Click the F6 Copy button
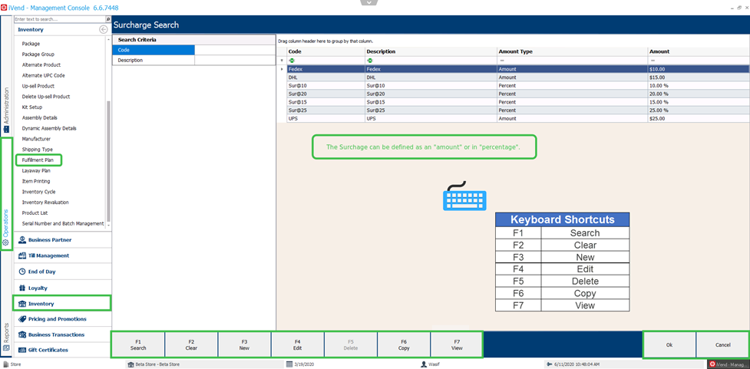Screen dimensions: 750x369 [x=404, y=344]
